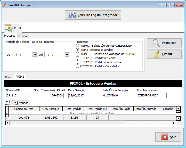This screenshot has height=148, width=186.
Task: Click the broom Limpar icon
Action: (157, 54)
